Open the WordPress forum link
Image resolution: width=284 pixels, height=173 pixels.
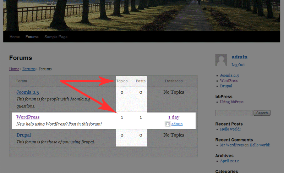(x=28, y=117)
